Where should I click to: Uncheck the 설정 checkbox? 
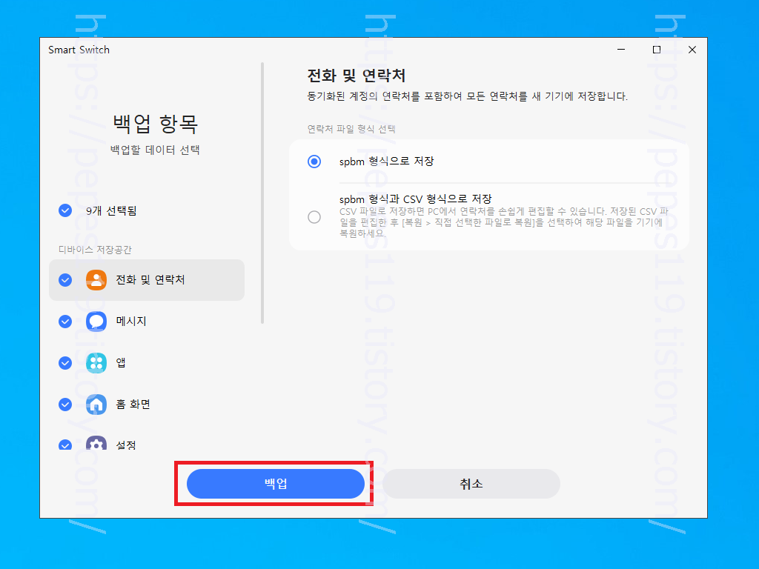pyautogui.click(x=65, y=445)
